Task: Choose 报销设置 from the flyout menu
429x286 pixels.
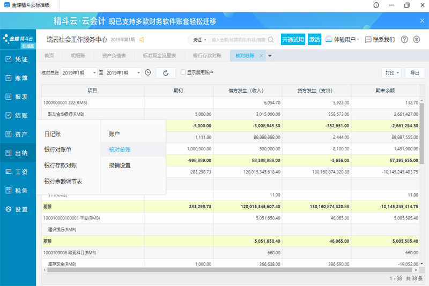Action: pos(120,165)
